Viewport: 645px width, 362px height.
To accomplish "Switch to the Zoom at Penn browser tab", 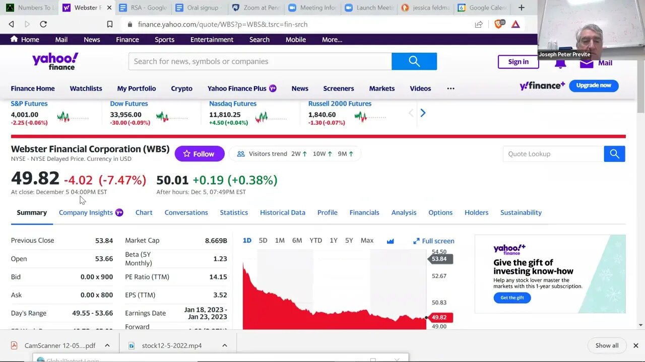I will point(256,8).
